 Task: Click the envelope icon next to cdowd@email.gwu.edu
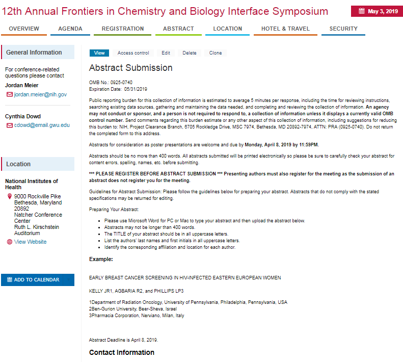[9, 125]
